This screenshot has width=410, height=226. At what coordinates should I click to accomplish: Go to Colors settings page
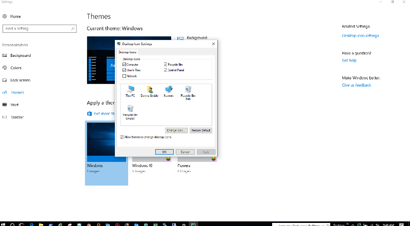point(16,68)
